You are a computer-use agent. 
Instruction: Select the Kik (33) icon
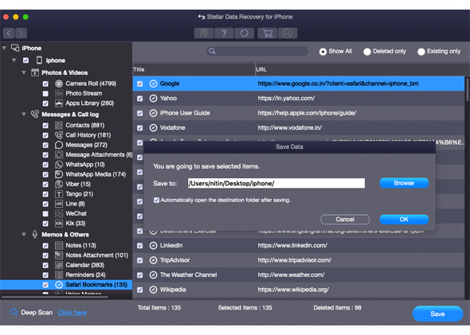click(x=59, y=224)
